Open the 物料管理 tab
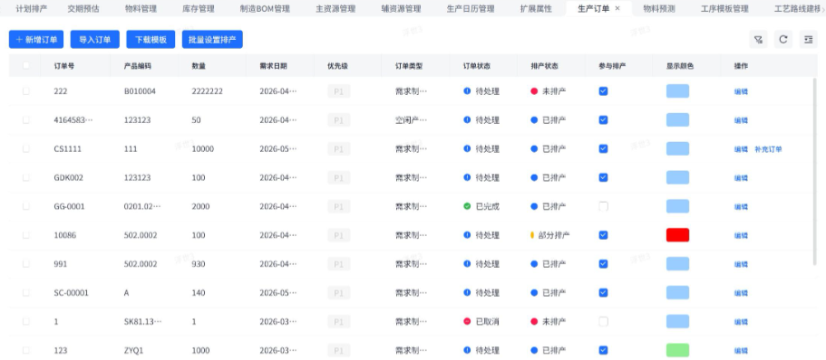This screenshot has height=360, width=826. 141,8
